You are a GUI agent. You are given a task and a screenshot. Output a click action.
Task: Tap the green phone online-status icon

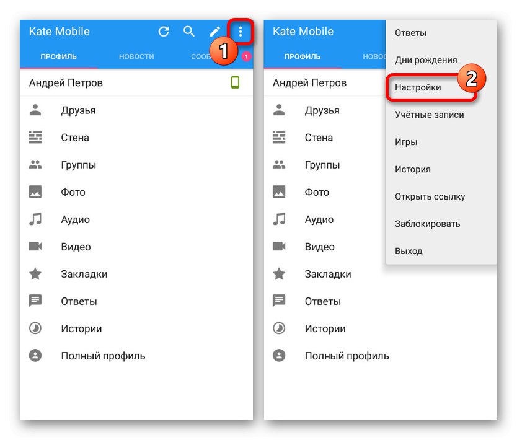click(235, 82)
